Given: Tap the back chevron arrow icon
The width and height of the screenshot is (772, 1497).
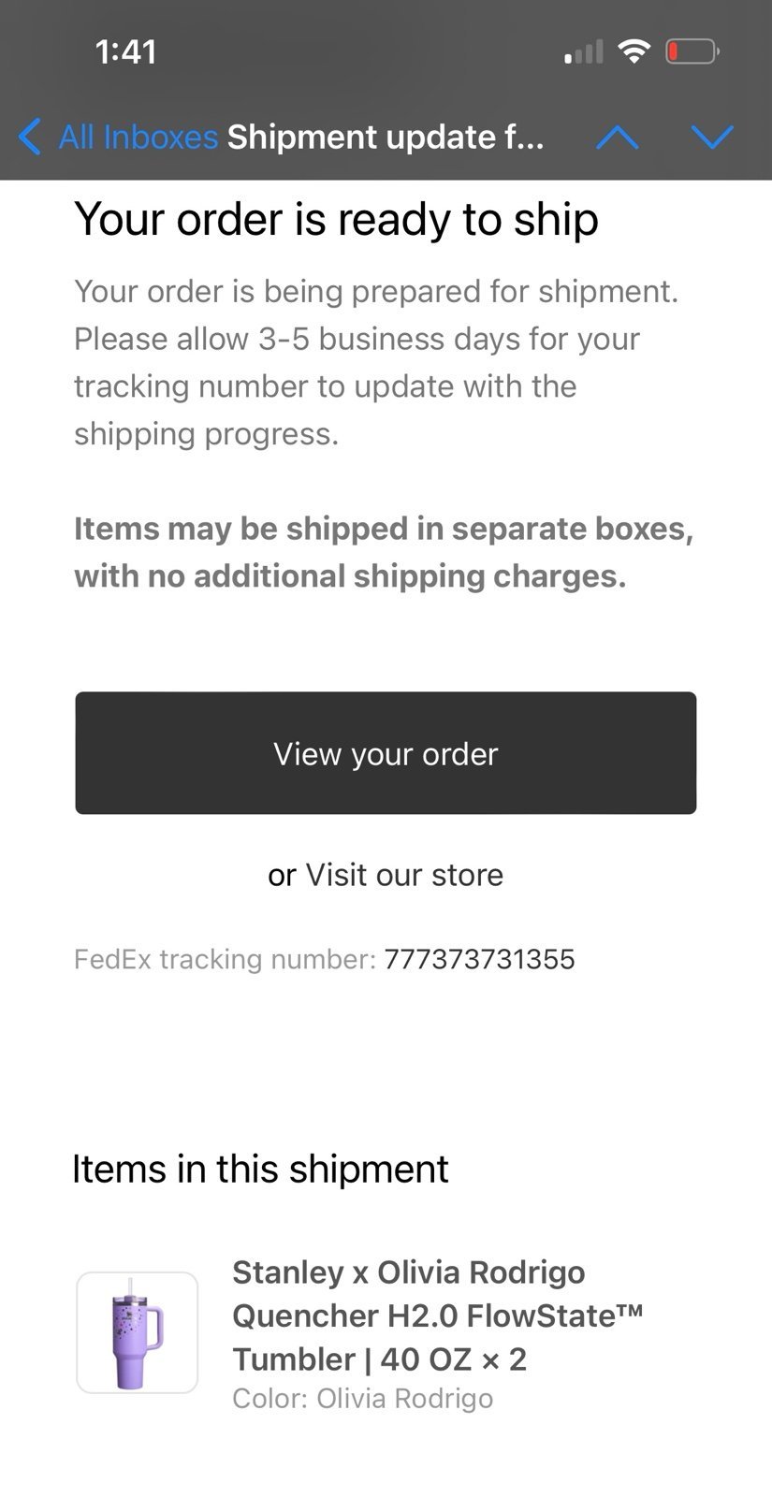Looking at the screenshot, I should click(30, 137).
